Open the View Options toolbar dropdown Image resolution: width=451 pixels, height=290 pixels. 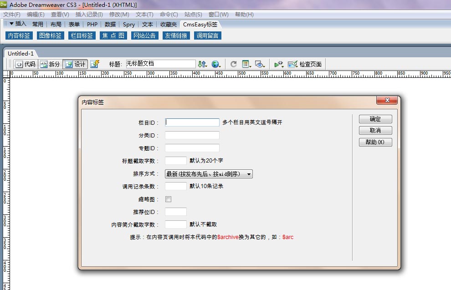tap(247, 64)
